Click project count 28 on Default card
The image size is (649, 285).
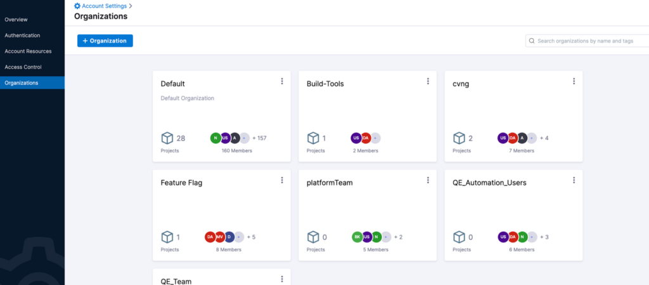181,138
